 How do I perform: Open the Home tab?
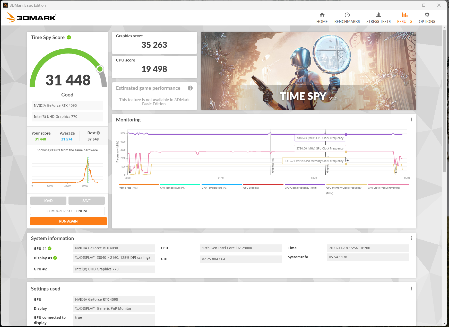(322, 18)
